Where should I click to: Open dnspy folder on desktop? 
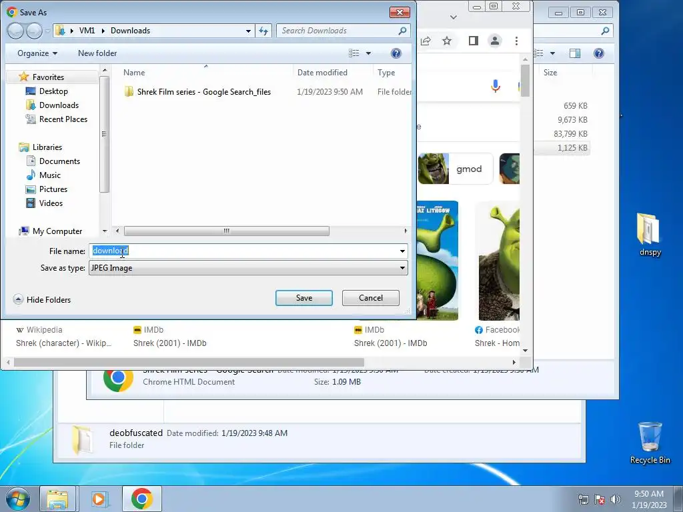click(x=650, y=234)
